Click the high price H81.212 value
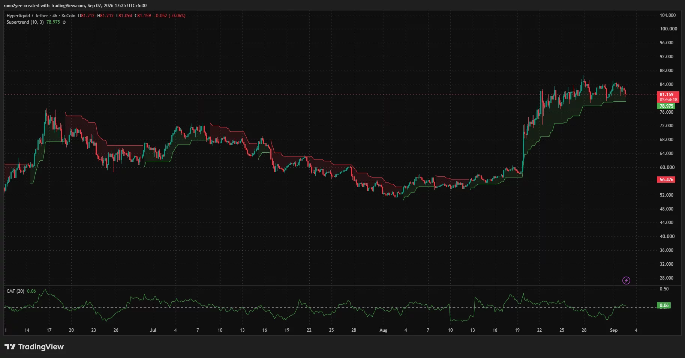 (x=105, y=16)
